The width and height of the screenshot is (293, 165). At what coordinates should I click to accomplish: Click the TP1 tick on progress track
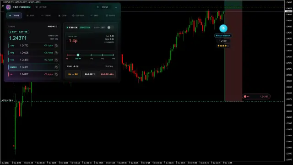click(x=91, y=55)
